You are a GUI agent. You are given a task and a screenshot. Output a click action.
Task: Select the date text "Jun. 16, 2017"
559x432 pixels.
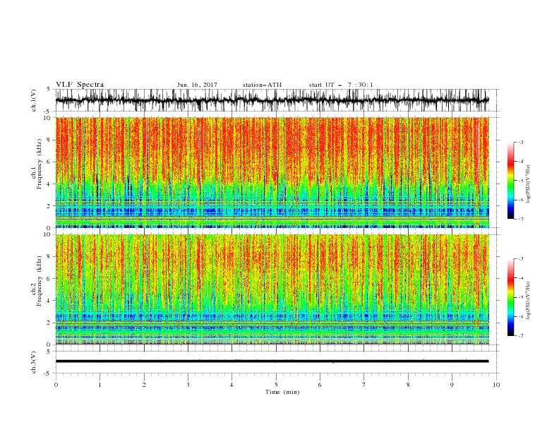[197, 85]
